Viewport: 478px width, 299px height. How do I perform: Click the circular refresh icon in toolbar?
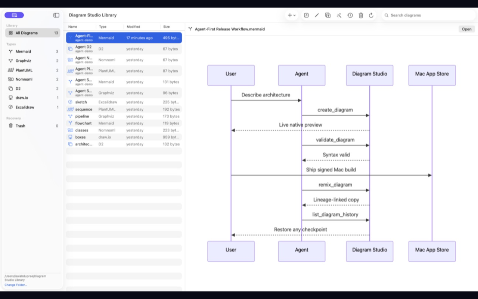pyautogui.click(x=371, y=15)
